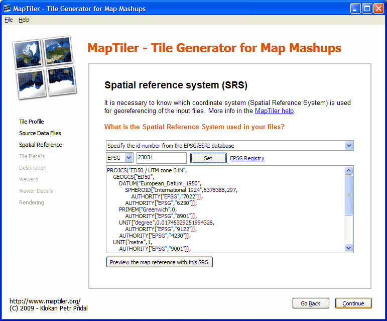This screenshot has height=321, width=387.
Task: Close the MapTiler window
Action: [378, 9]
